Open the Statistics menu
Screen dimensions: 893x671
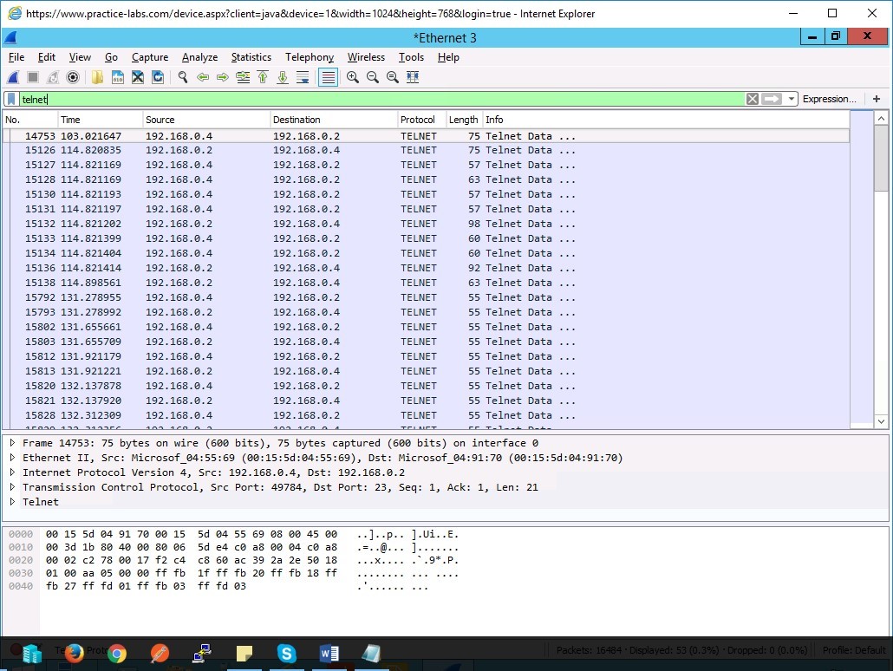[x=251, y=57]
